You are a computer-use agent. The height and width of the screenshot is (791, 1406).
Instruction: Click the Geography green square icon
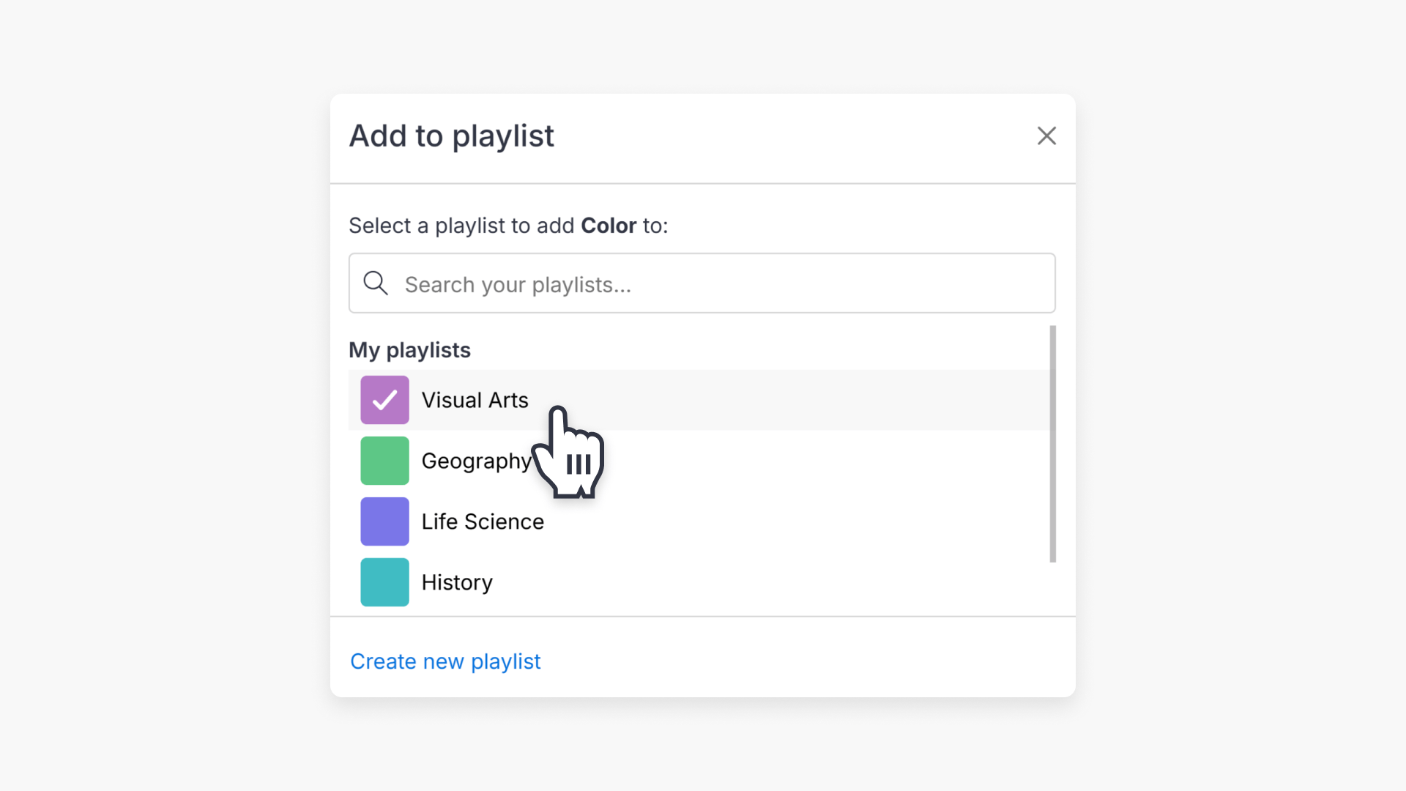pos(384,461)
